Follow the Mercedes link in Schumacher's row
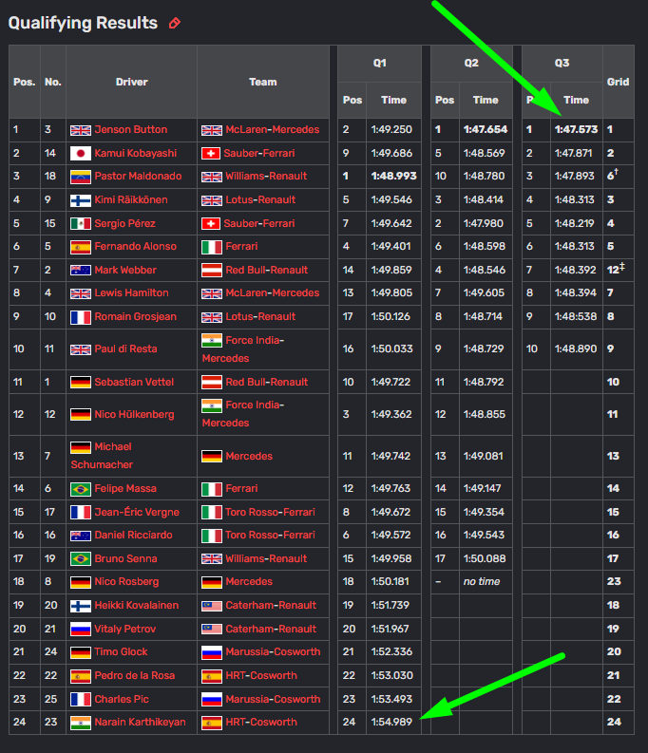 [x=249, y=456]
